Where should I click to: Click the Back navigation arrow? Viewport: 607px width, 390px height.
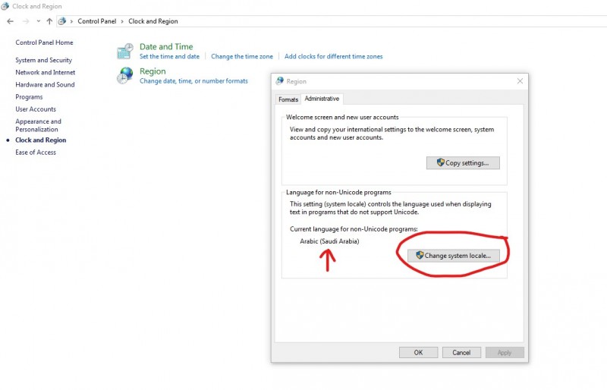point(11,21)
